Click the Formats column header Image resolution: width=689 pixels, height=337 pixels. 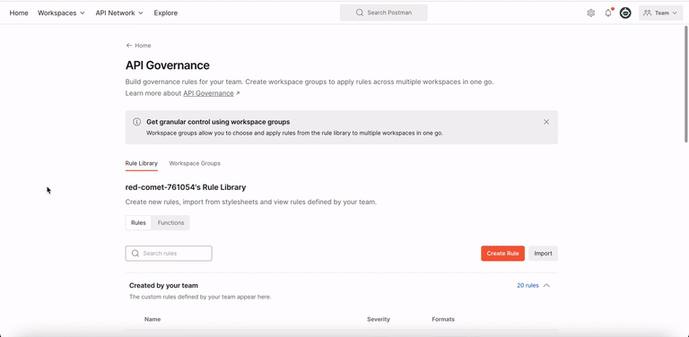pos(443,319)
